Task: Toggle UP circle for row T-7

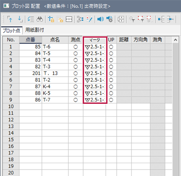Action: coord(111,100)
